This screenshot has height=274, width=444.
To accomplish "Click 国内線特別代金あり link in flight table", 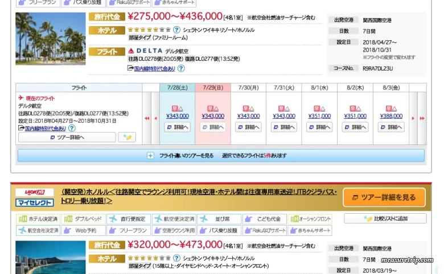I will coord(46,128).
